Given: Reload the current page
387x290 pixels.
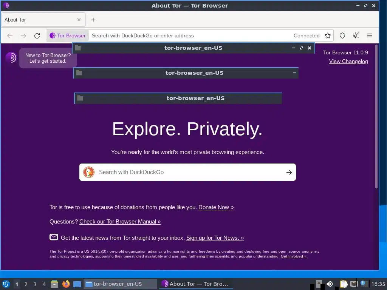Looking at the screenshot, I should tap(37, 36).
